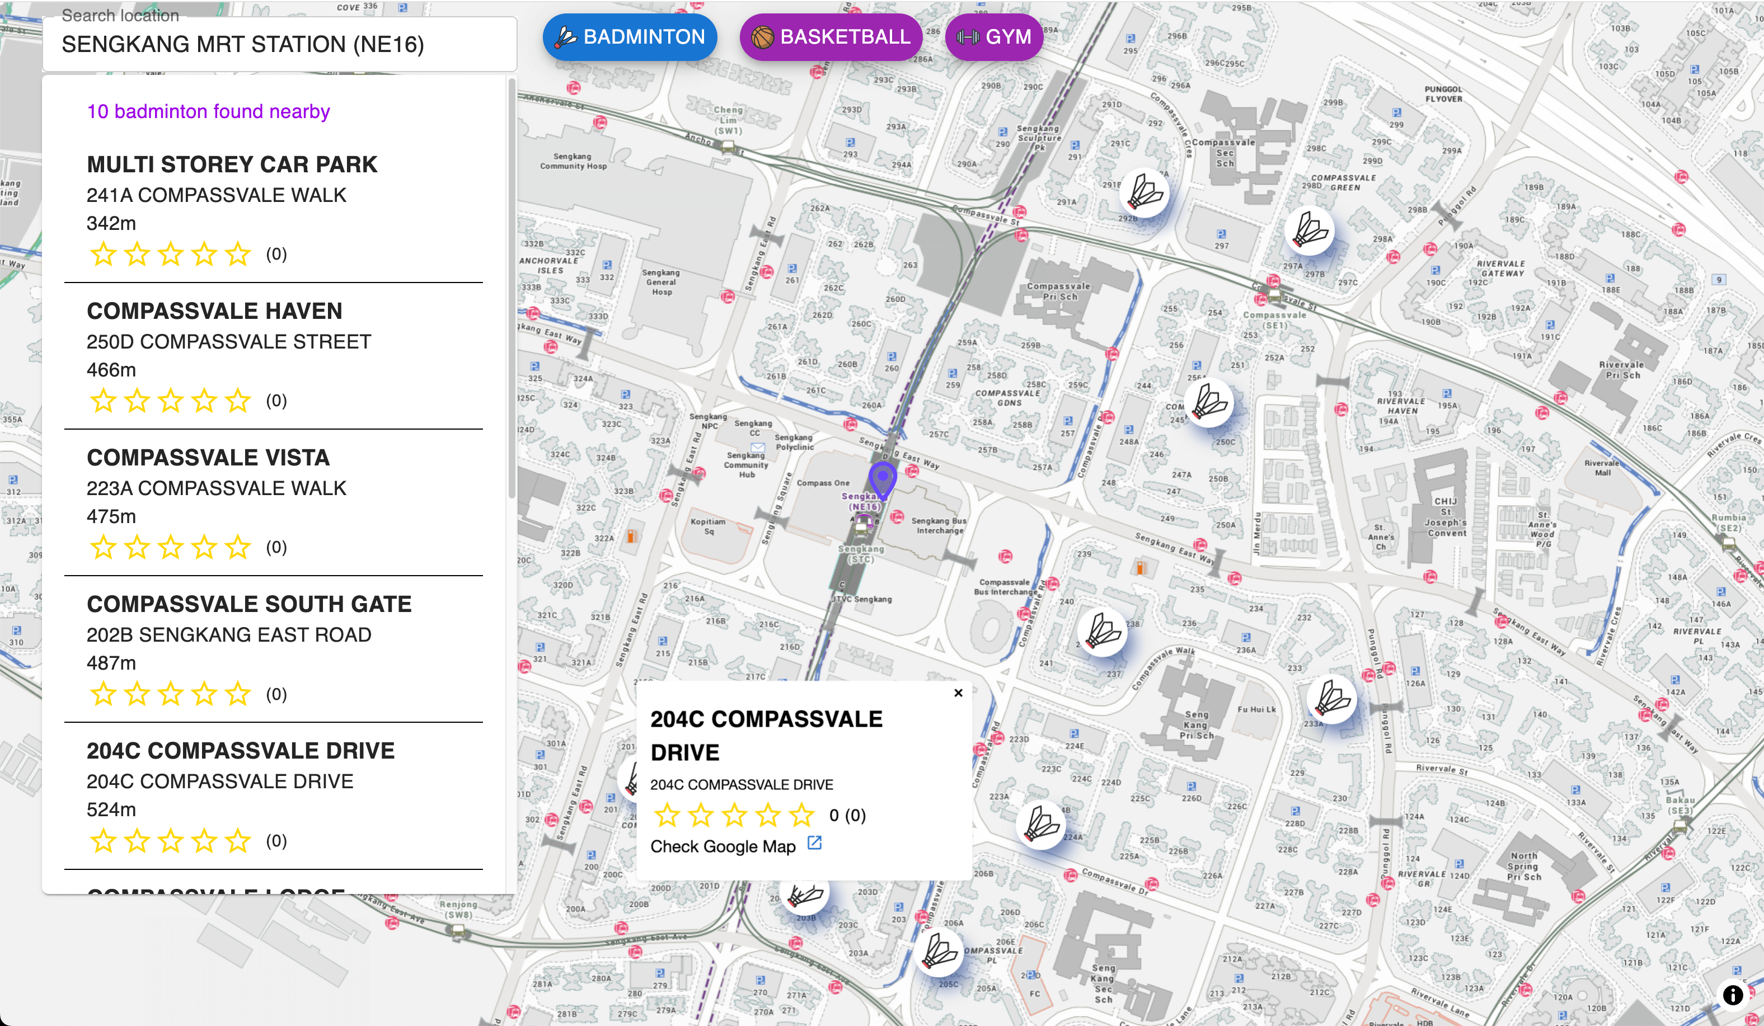1764x1026 pixels.
Task: Switch filter to Gym
Action: click(x=993, y=37)
